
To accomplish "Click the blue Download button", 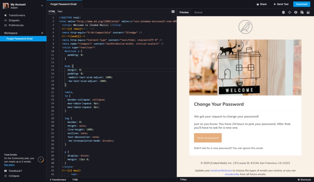I will pos(302,4).
